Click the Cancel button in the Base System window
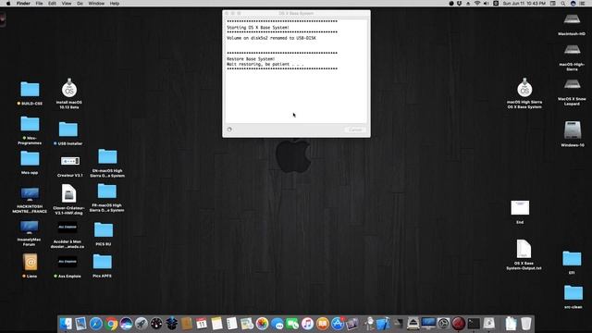Viewport: 592px width, 333px height. point(355,129)
